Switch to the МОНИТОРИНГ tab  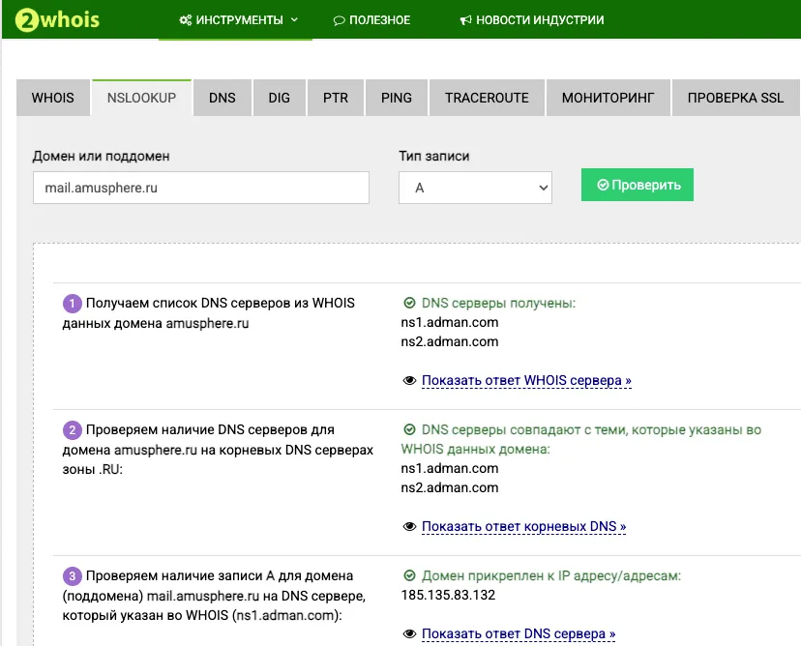(x=608, y=98)
